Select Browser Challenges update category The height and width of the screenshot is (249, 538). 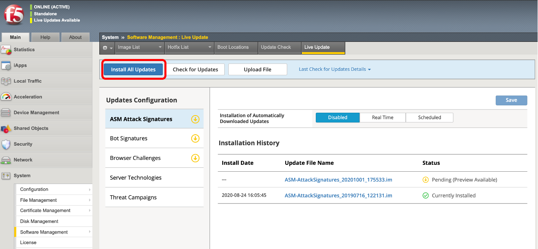[154, 158]
